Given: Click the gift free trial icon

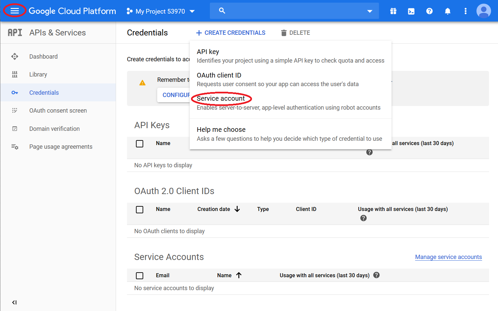Looking at the screenshot, I should (x=393, y=11).
